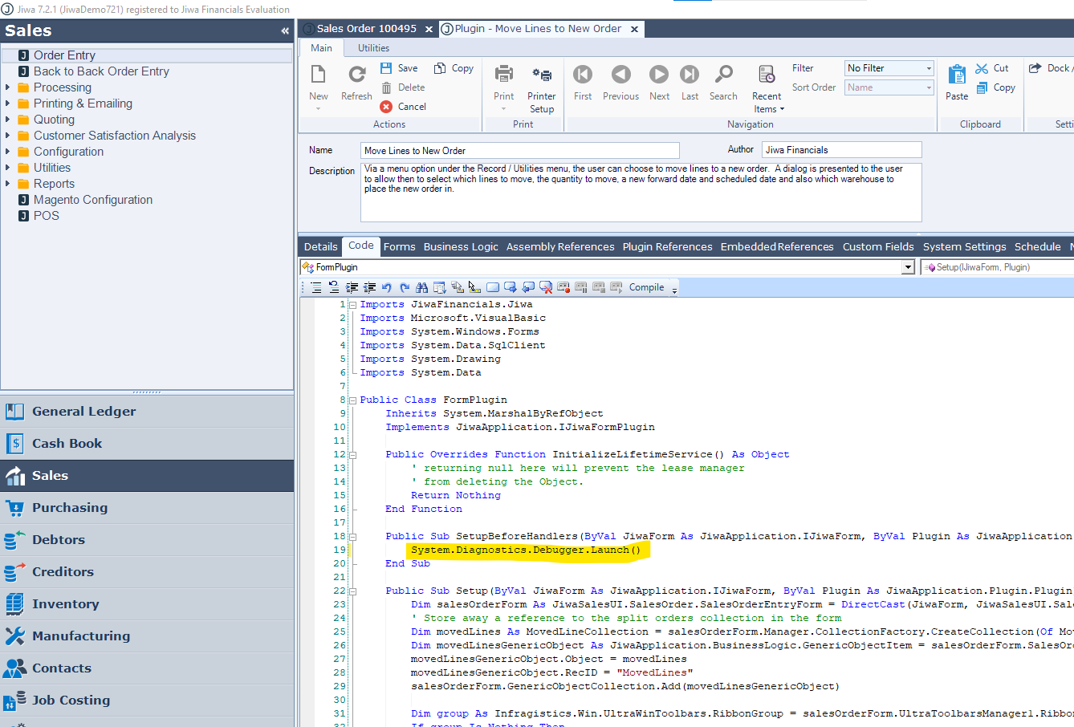Screen dimensions: 1074x727
Task: Click the Delete trash icon
Action: tap(386, 87)
